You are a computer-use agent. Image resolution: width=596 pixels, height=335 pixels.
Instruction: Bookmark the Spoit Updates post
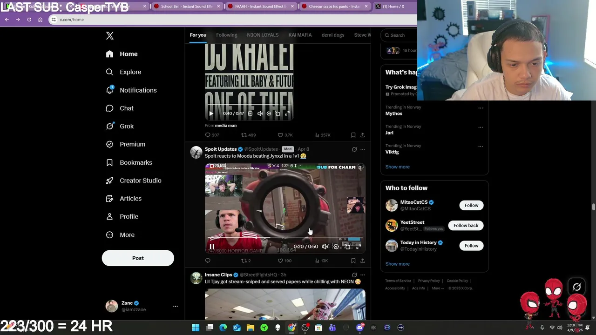pos(353,261)
